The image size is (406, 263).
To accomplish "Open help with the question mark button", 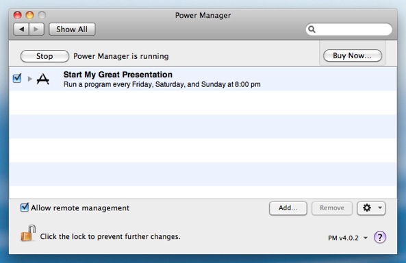I will tap(380, 237).
